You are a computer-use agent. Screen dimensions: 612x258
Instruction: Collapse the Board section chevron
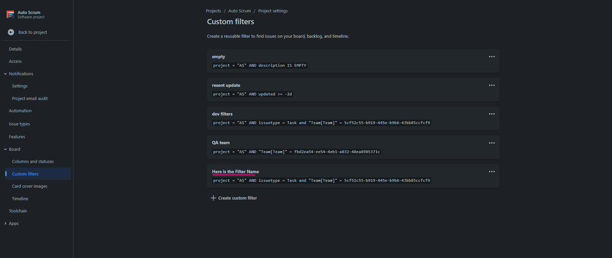pyautogui.click(x=5, y=149)
